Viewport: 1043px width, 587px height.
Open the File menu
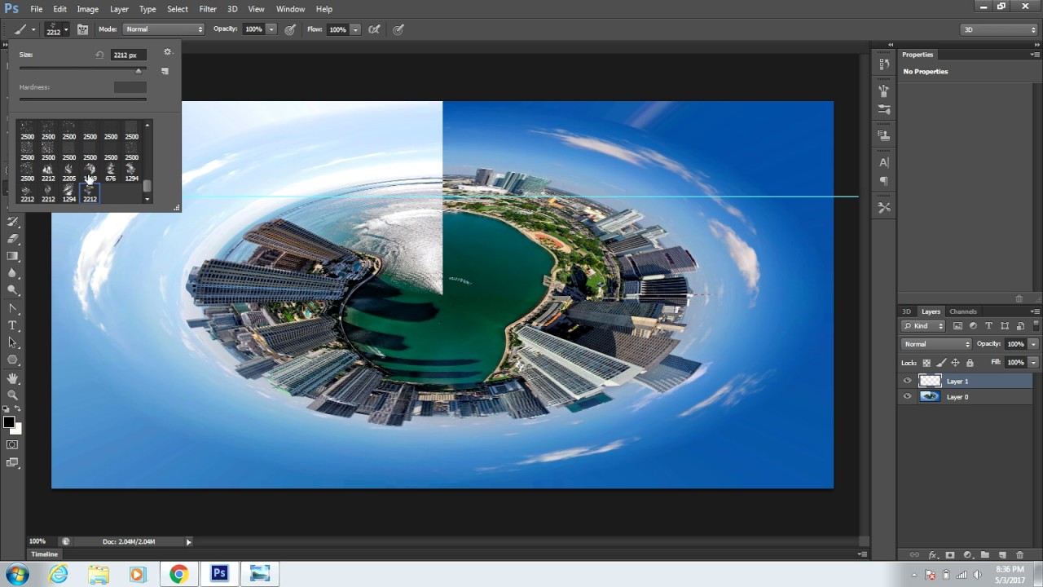(x=37, y=9)
